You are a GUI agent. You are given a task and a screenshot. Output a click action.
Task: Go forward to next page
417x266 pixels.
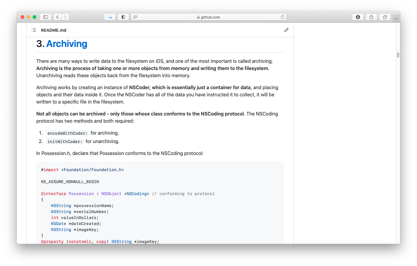[65, 17]
